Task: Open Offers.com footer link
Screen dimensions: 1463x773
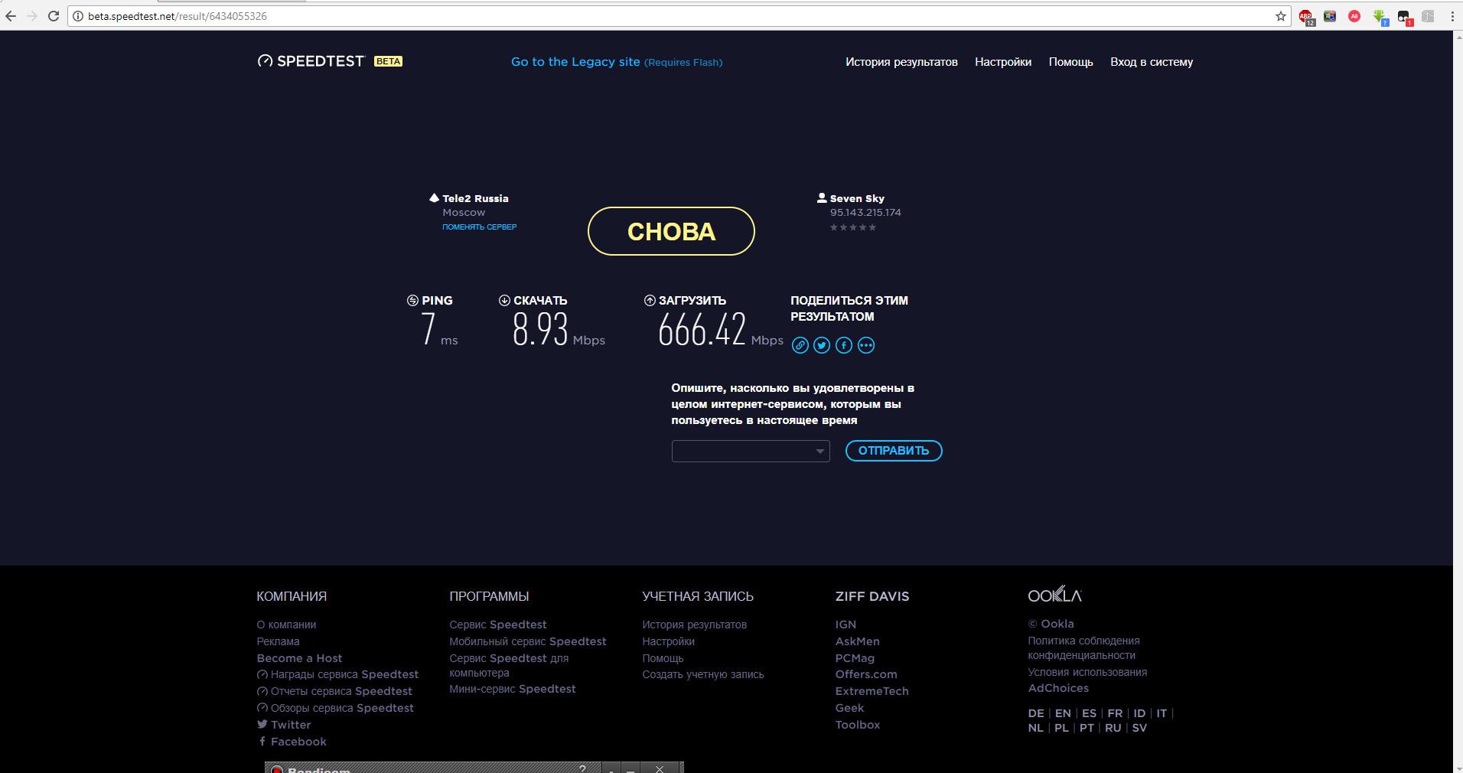Action: pyautogui.click(x=866, y=674)
